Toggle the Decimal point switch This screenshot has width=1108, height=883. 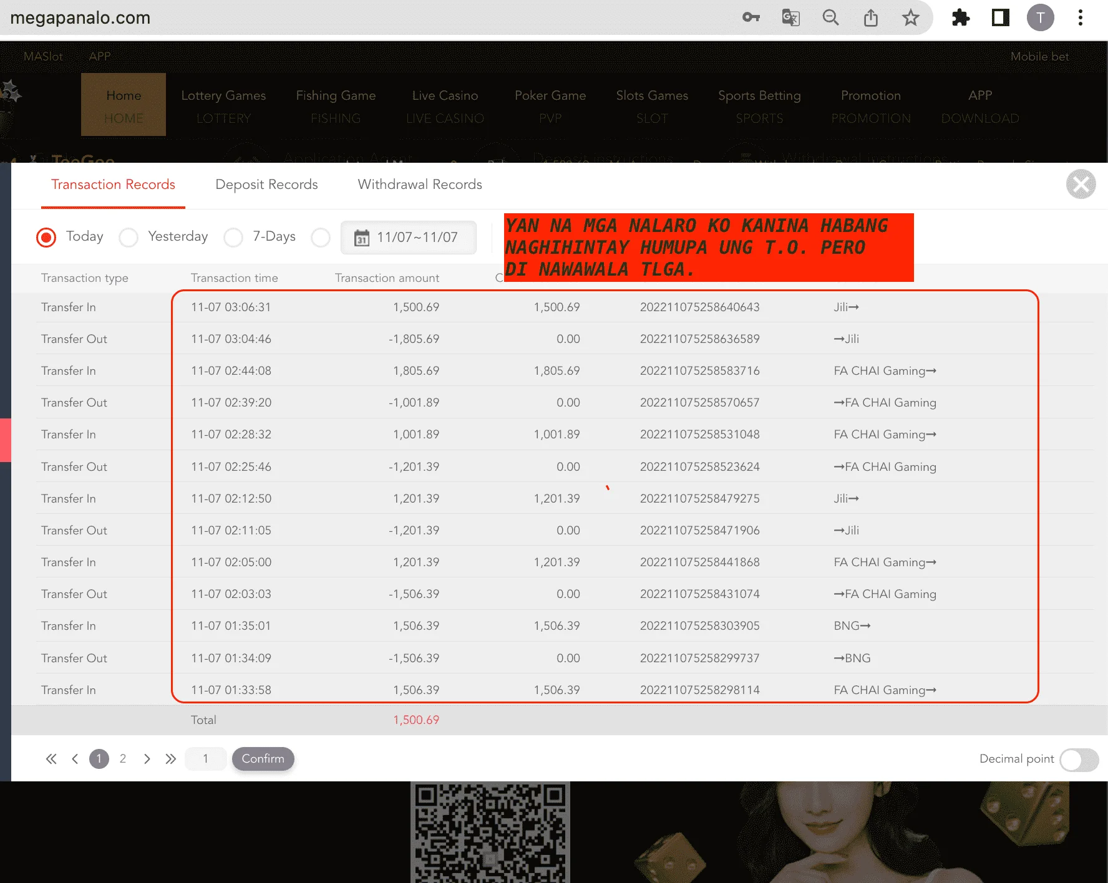1079,760
